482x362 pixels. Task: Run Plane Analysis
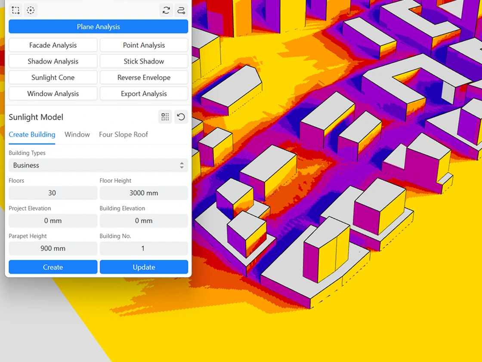(98, 27)
